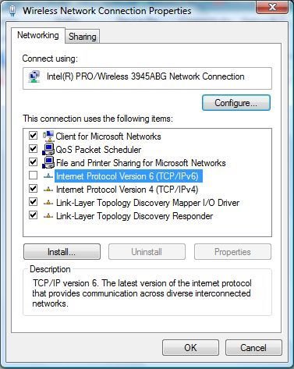Click the Client for Microsoft Networks icon
The image size is (294, 369).
click(x=48, y=136)
